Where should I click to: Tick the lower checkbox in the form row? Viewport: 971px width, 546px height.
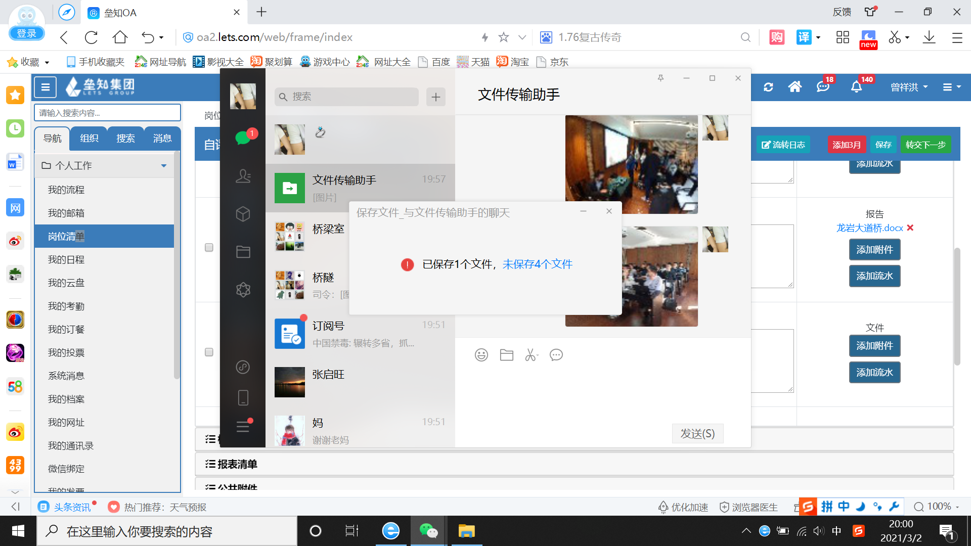[x=209, y=352]
